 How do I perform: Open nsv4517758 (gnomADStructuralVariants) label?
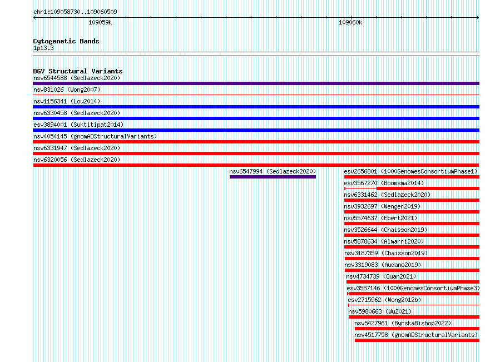416,335
